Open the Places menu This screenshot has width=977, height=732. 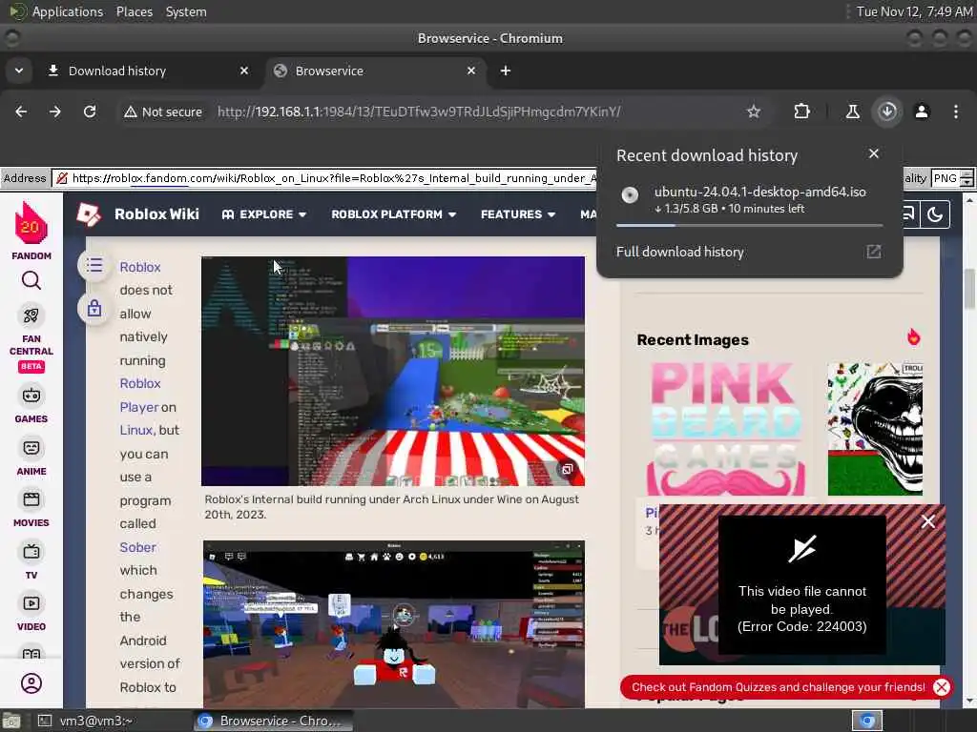pyautogui.click(x=134, y=11)
